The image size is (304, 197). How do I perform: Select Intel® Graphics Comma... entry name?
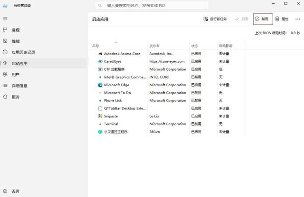click(x=125, y=77)
